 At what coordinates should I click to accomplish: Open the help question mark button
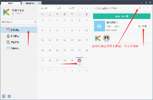tap(147, 8)
